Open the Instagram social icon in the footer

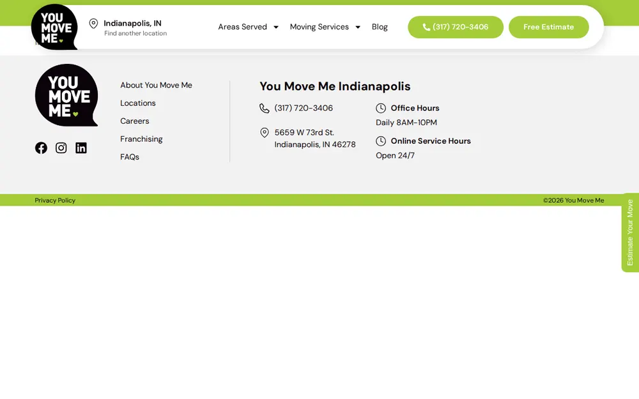[61, 148]
